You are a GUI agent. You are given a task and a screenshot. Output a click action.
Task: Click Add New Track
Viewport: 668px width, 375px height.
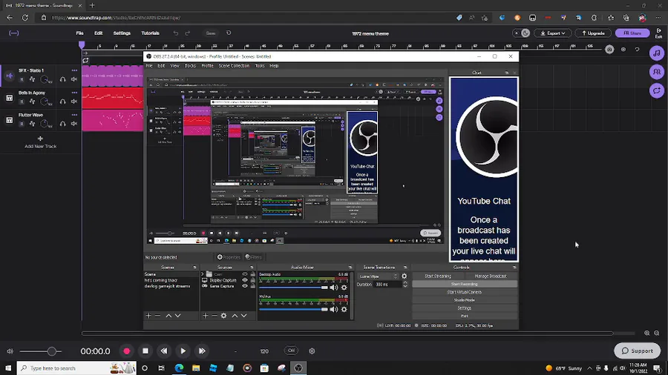click(41, 142)
